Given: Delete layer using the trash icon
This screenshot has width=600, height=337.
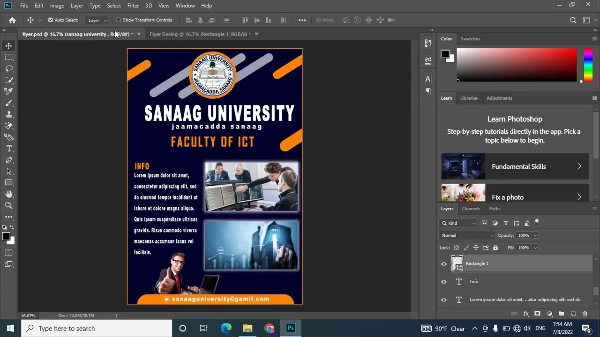Looking at the screenshot, I should coord(585,314).
